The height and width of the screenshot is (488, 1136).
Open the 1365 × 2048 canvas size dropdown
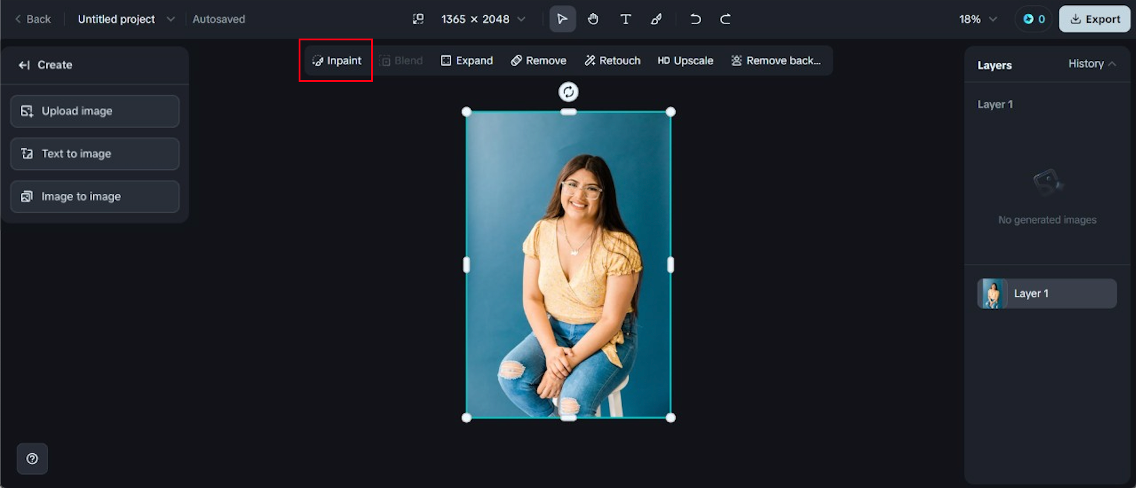[x=483, y=19]
